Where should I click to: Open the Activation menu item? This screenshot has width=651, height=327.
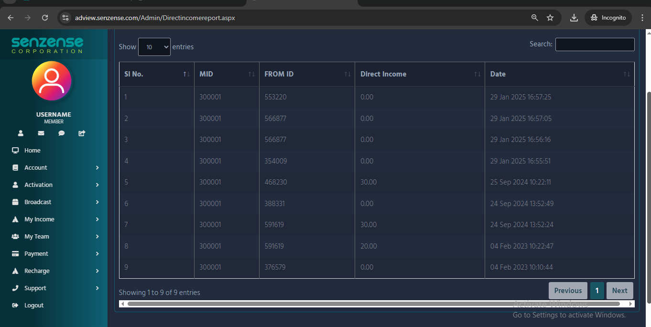coord(38,185)
